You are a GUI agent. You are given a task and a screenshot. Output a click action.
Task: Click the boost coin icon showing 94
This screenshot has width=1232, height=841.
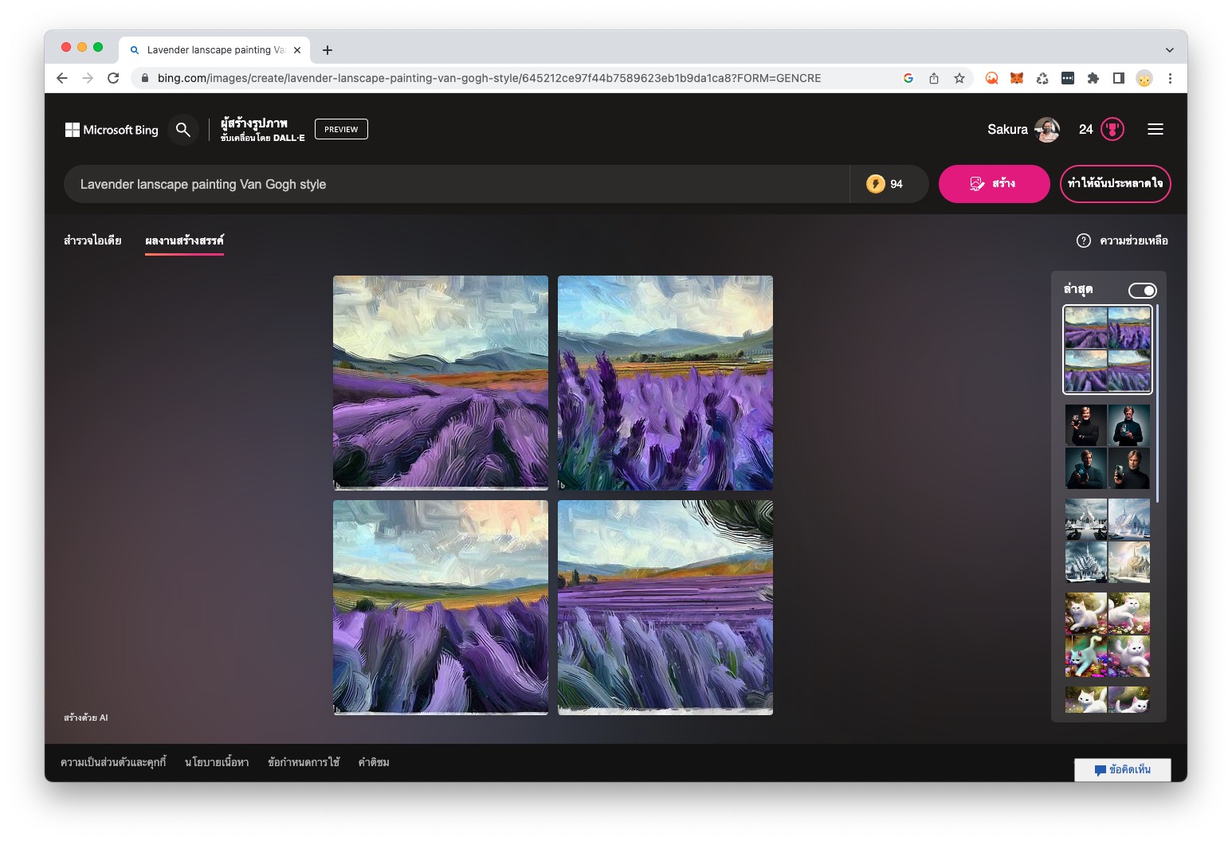pyautogui.click(x=876, y=184)
